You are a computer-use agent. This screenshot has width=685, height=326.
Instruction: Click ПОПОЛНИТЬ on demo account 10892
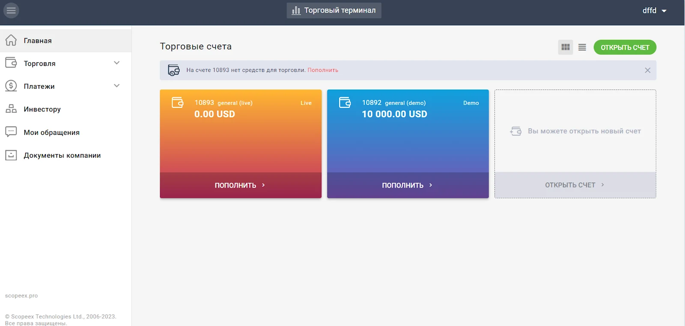pyautogui.click(x=408, y=185)
